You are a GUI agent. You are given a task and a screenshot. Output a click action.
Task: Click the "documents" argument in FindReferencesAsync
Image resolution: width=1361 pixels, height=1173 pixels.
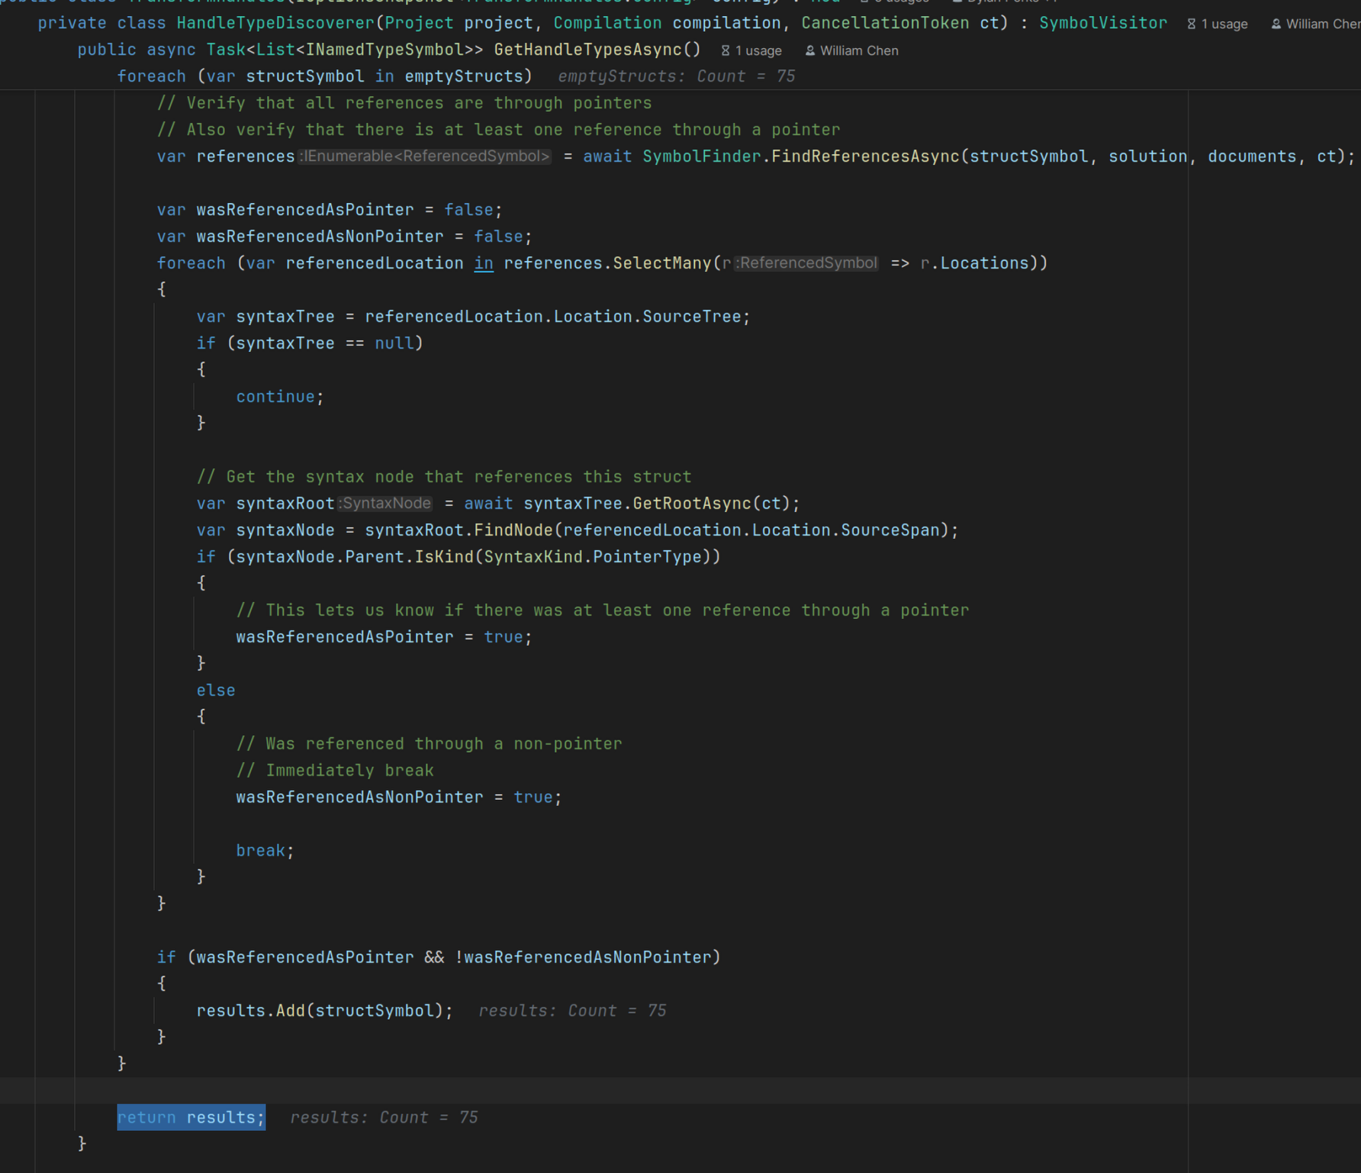pyautogui.click(x=1252, y=156)
